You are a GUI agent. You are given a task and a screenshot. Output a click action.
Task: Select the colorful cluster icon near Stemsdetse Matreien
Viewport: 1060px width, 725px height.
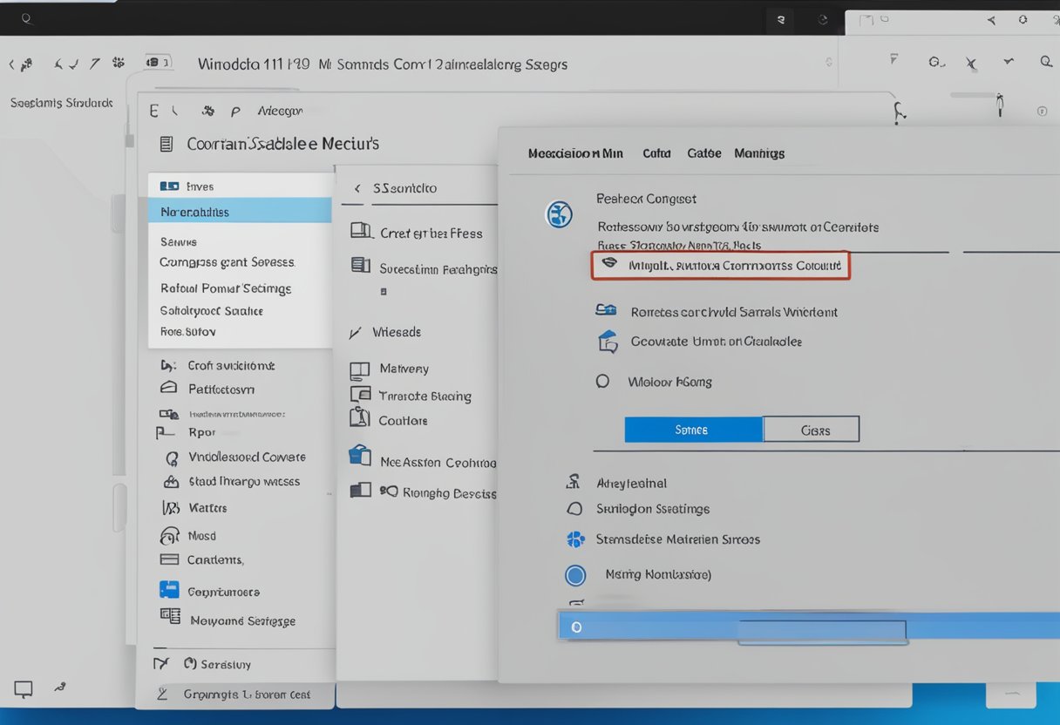(x=576, y=539)
